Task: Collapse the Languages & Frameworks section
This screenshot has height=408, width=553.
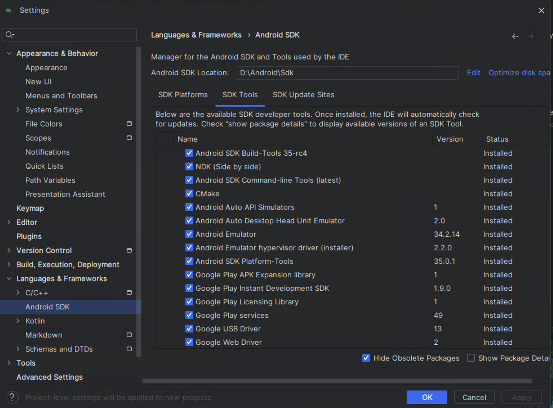Action: pos(9,278)
